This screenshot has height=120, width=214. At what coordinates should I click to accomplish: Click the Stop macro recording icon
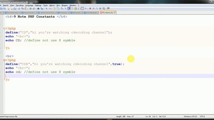94,9
